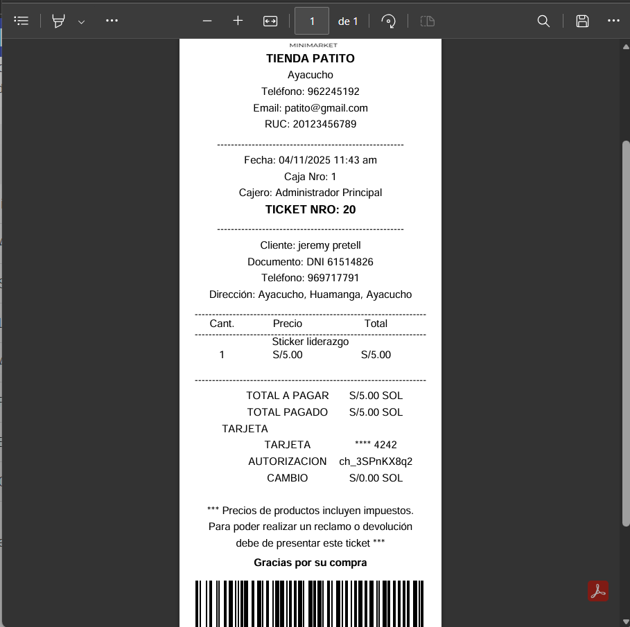Open the right-side ellipsis settings menu
Image resolution: width=630 pixels, height=627 pixels.
613,21
